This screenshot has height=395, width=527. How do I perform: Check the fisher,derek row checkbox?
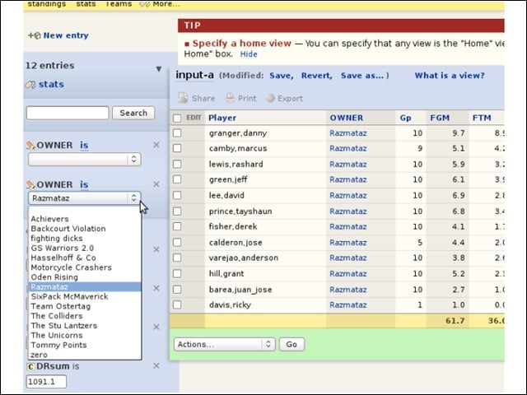click(x=177, y=226)
